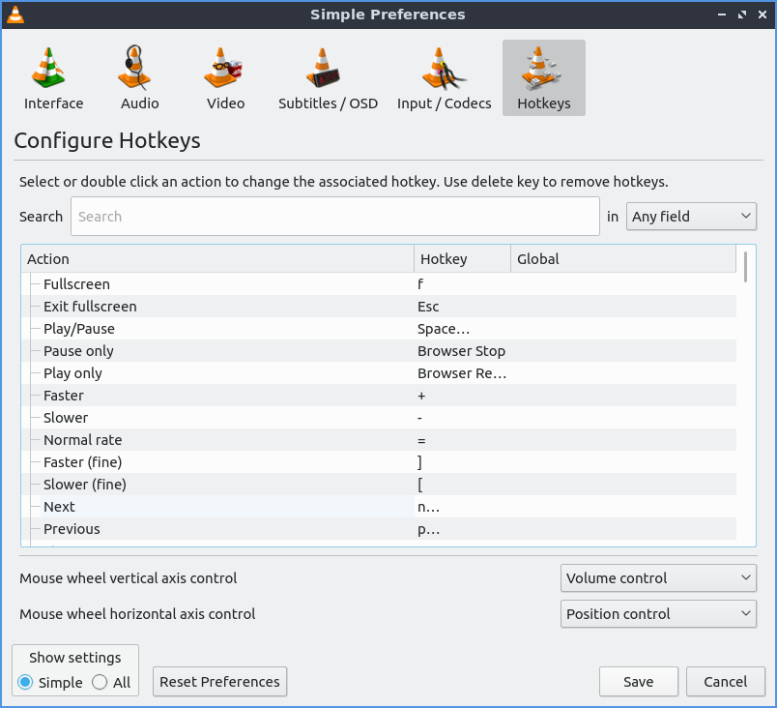
Task: Open the Audio preferences category
Action: [x=139, y=78]
